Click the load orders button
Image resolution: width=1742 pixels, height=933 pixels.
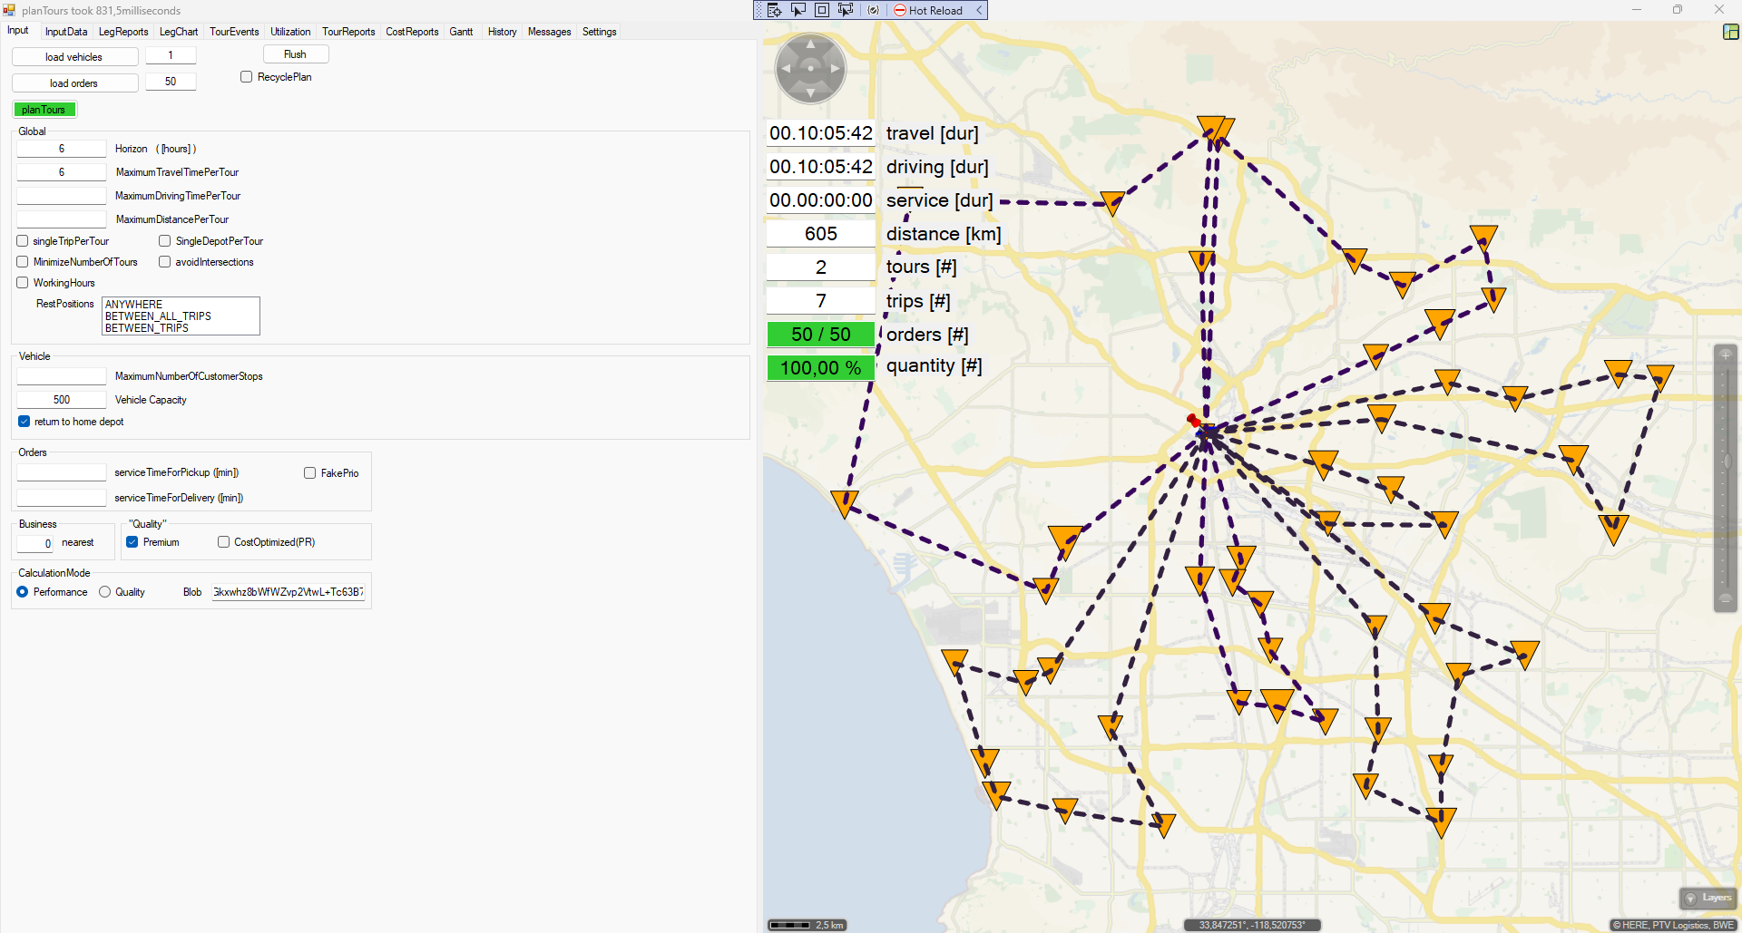point(74,83)
